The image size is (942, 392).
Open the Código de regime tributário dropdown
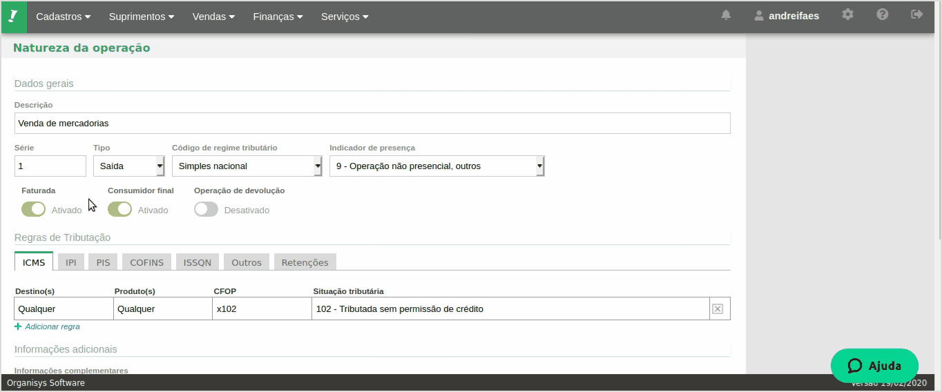pyautogui.click(x=247, y=166)
